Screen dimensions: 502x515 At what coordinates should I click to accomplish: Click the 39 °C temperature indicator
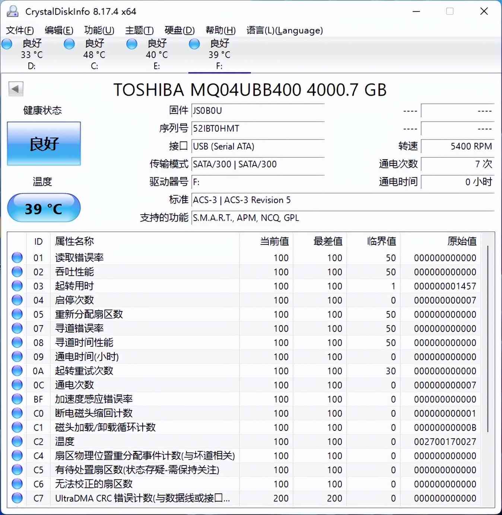44,208
